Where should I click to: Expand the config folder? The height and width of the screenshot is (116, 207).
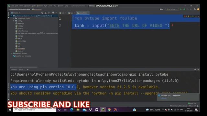14,21
